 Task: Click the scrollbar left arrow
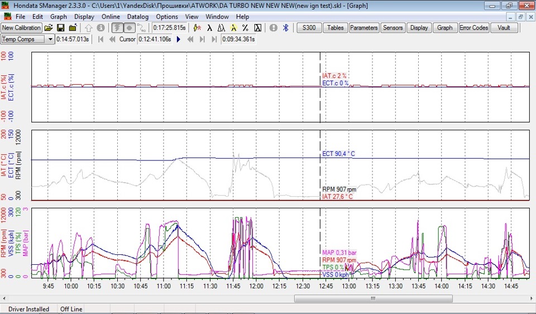pyautogui.click(x=4, y=298)
